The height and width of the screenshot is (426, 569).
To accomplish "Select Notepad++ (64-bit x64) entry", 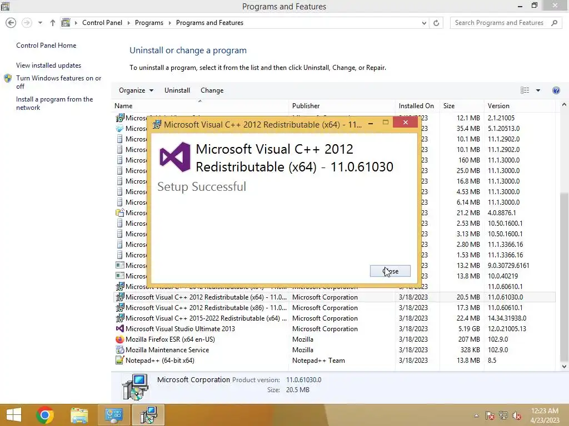I will tap(334, 360).
